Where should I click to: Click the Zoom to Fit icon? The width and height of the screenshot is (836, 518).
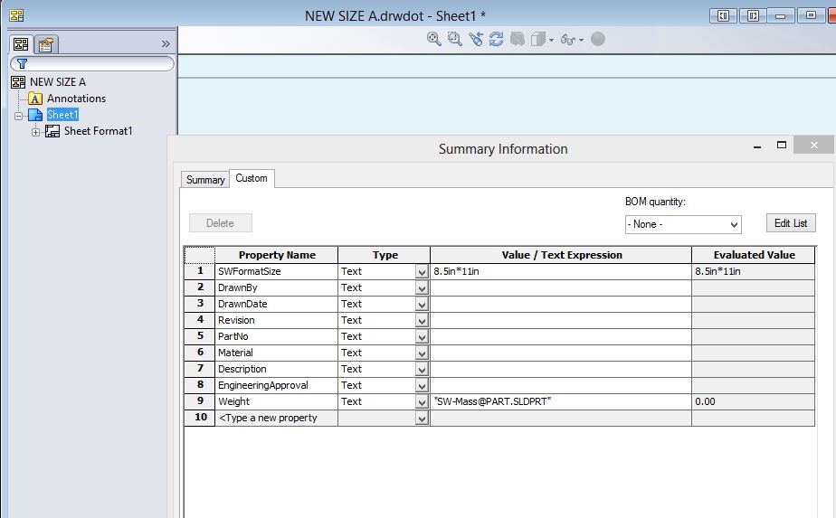pyautogui.click(x=433, y=39)
